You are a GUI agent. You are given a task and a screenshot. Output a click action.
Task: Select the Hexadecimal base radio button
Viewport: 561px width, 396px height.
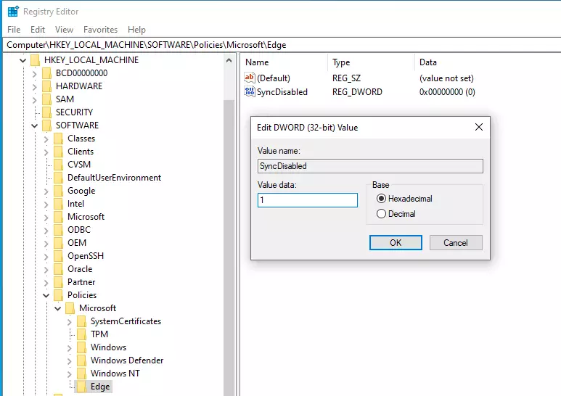[381, 198]
